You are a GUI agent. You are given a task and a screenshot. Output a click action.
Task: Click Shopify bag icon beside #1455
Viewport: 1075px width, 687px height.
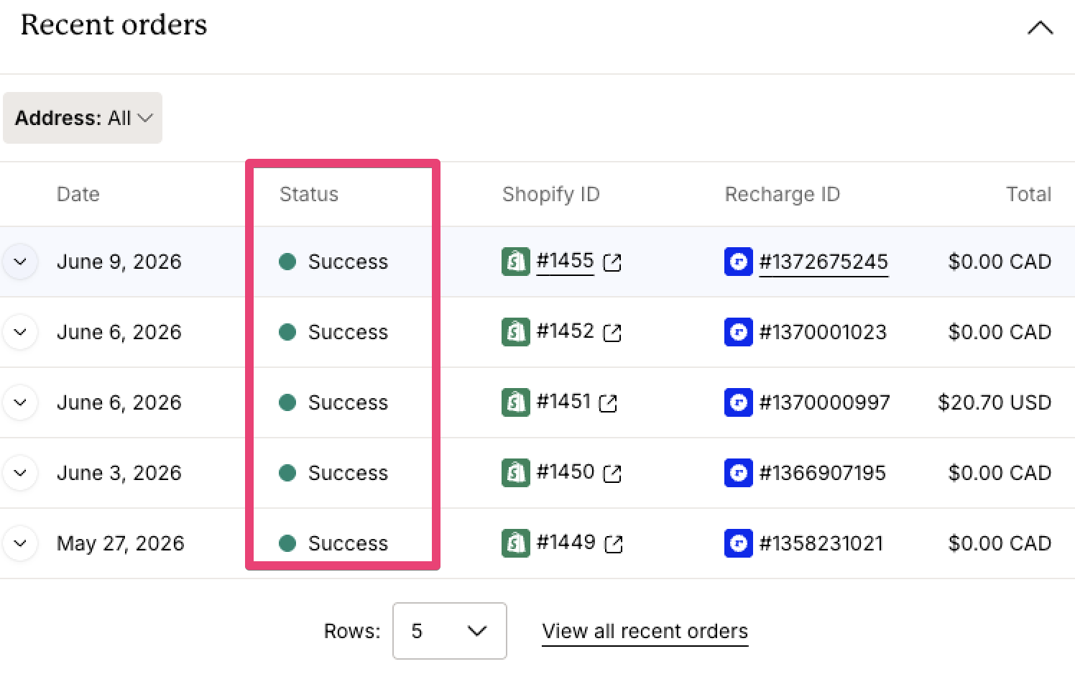516,262
